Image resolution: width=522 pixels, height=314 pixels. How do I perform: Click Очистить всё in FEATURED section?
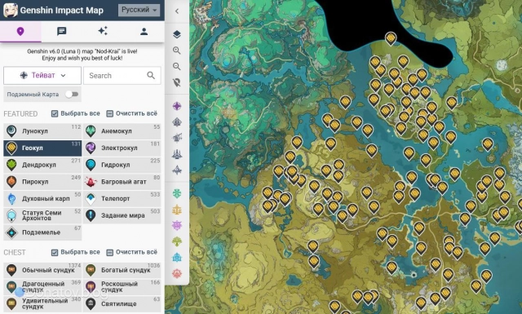132,113
